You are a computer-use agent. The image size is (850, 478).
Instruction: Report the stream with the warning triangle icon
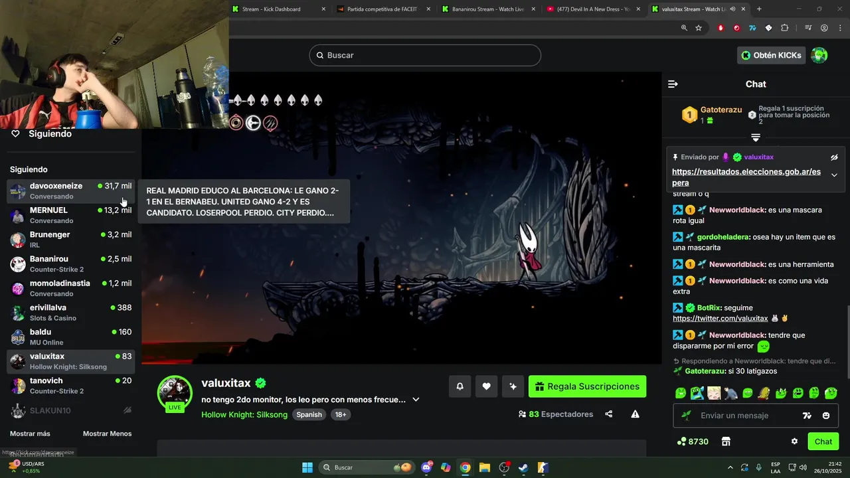point(635,414)
